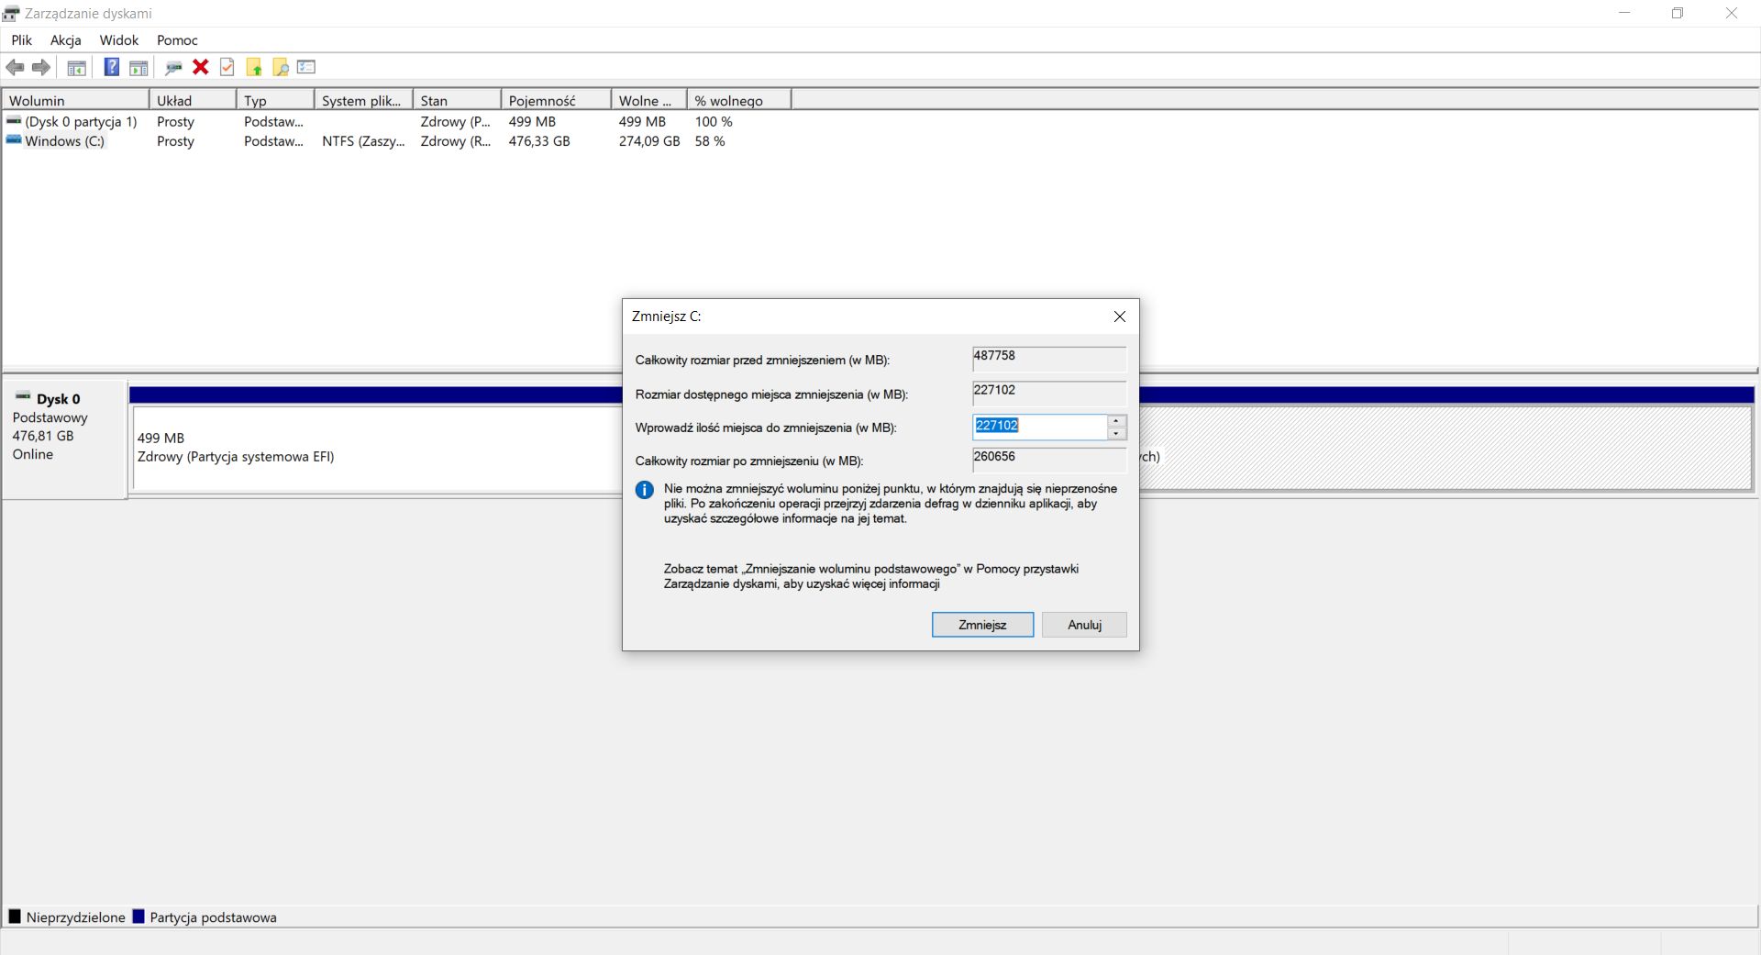
Task: Open properties via the checkmark-document icon
Action: [227, 67]
